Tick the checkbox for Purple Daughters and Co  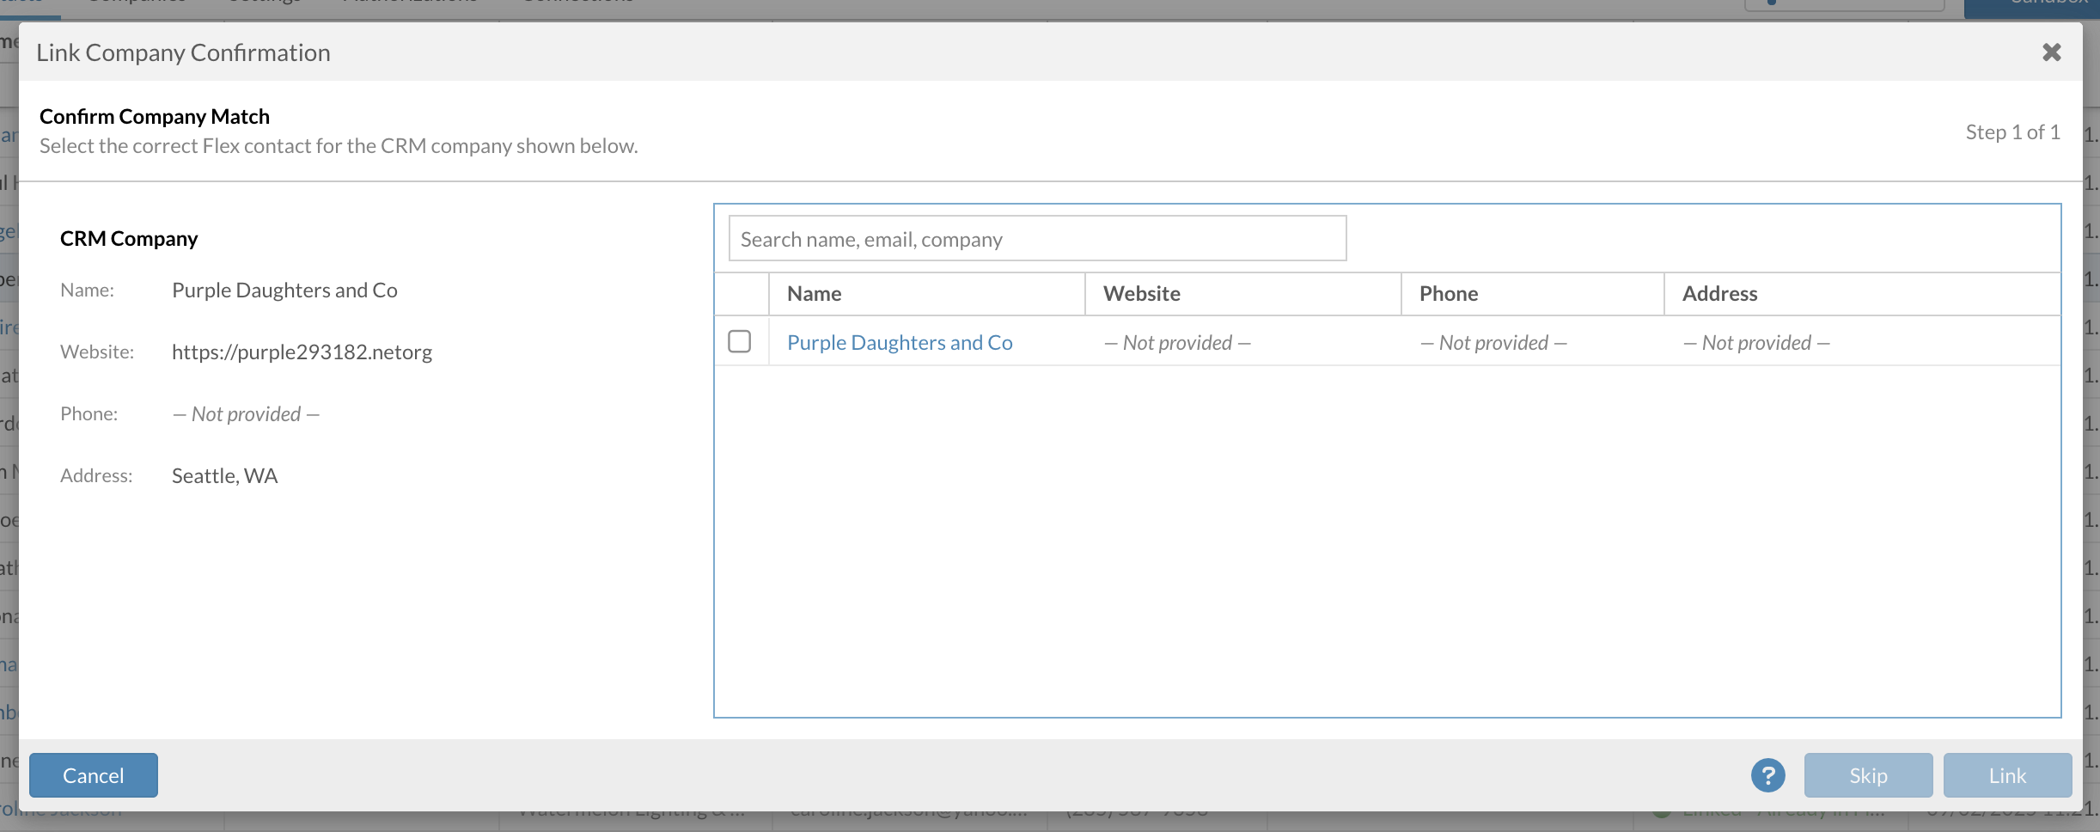click(x=739, y=341)
